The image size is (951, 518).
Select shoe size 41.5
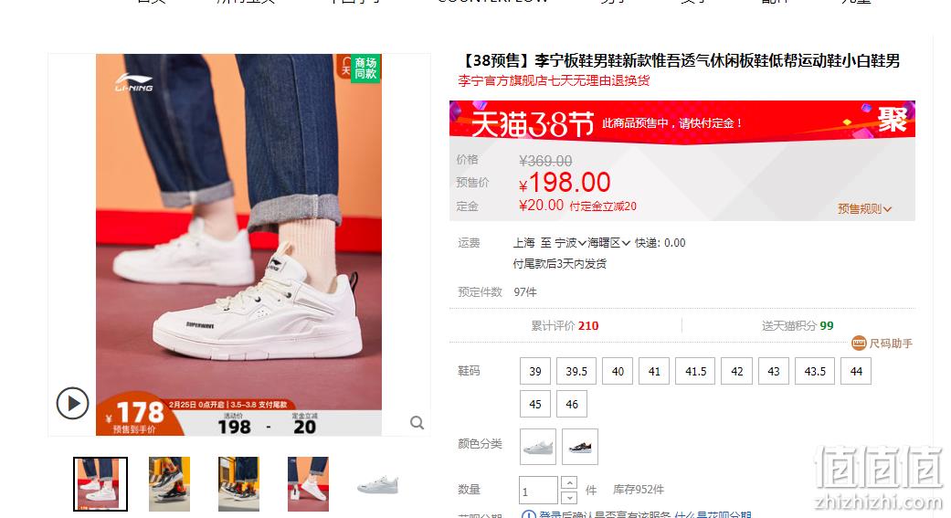point(695,371)
